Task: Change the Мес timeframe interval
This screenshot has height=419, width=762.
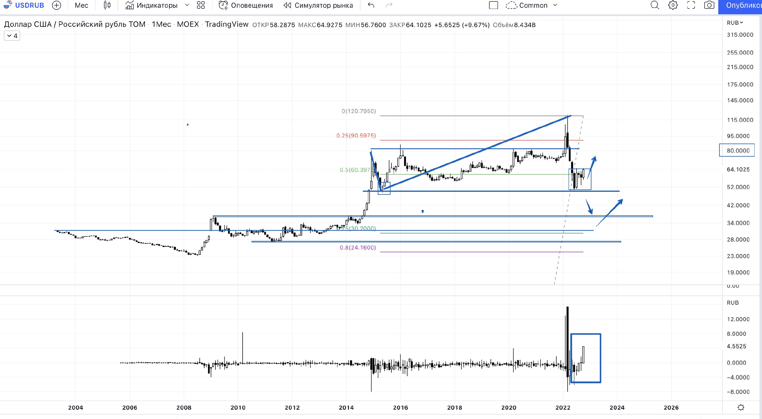Action: coord(81,5)
